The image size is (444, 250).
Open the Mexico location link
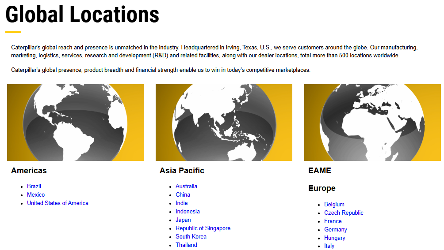36,195
